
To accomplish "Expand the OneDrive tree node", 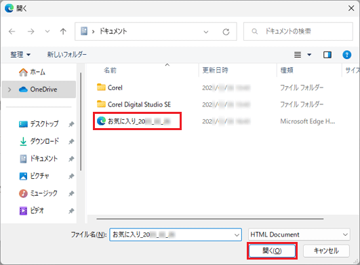I will (9, 89).
